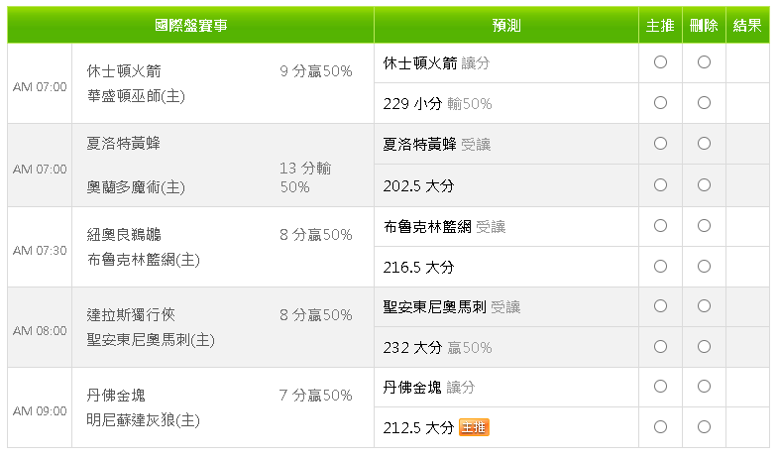Viewport: 779px width, 459px height.
Task: Select 主推 radio for 聖安東尼奧馬刺 受讓
Action: point(660,307)
